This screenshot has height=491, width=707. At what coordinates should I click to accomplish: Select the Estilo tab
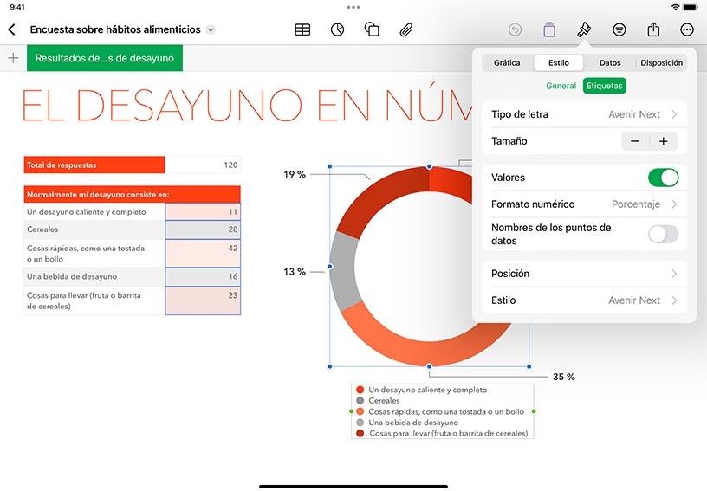click(x=559, y=62)
